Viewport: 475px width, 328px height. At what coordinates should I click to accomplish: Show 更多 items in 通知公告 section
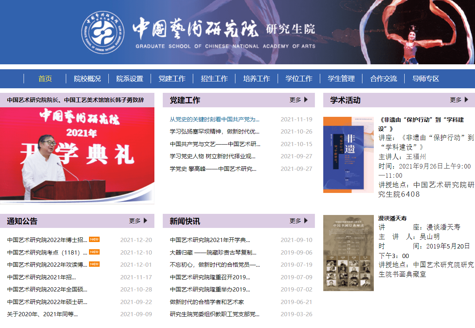pos(135,221)
